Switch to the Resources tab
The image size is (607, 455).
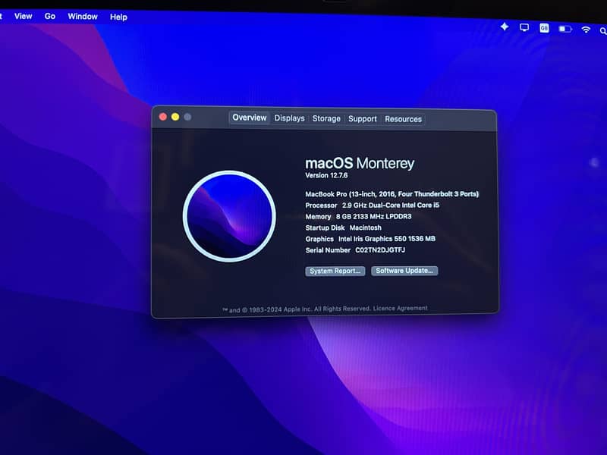[403, 119]
